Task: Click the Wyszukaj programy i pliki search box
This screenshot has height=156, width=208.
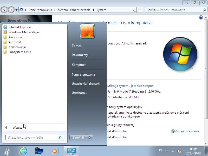Action: (34, 138)
